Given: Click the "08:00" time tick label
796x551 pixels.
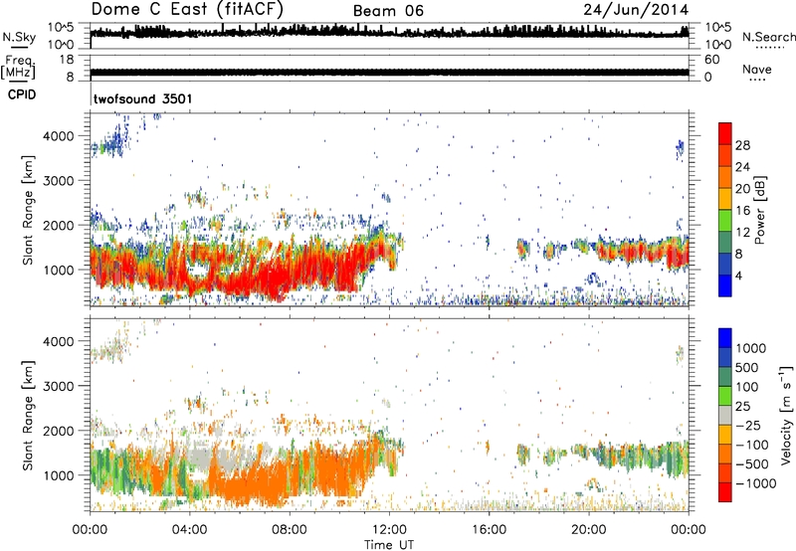Looking at the screenshot, I should click(290, 530).
